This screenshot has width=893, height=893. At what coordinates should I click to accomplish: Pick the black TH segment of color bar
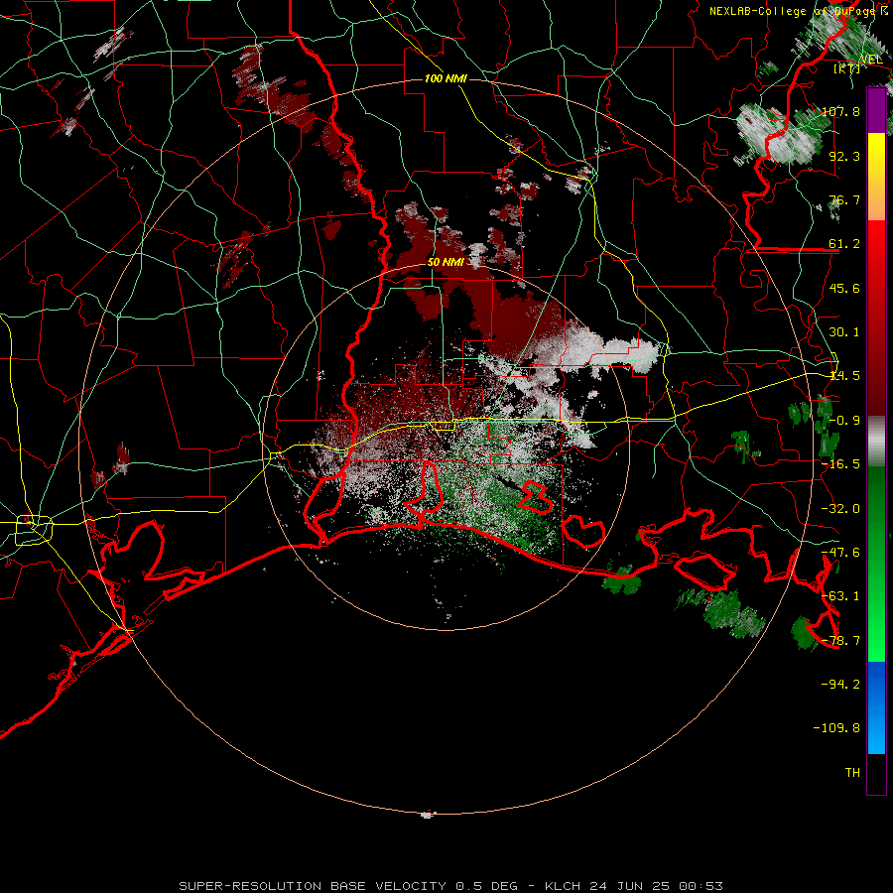[876, 773]
